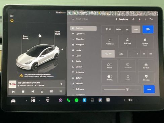
Task: Toggle Fold Mirrors tile
Action: [110, 41]
